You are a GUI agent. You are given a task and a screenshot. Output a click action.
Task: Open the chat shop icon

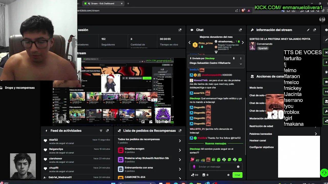204,175
